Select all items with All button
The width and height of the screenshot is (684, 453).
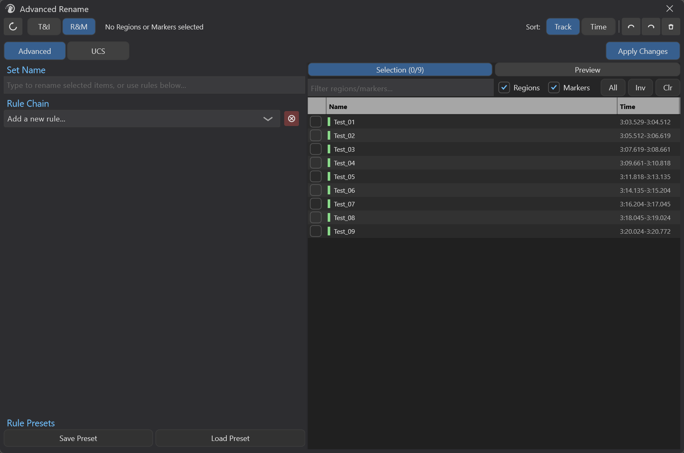point(613,87)
